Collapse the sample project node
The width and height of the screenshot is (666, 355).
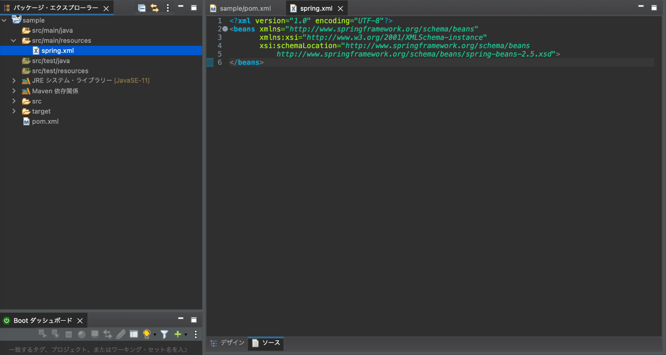(x=4, y=20)
